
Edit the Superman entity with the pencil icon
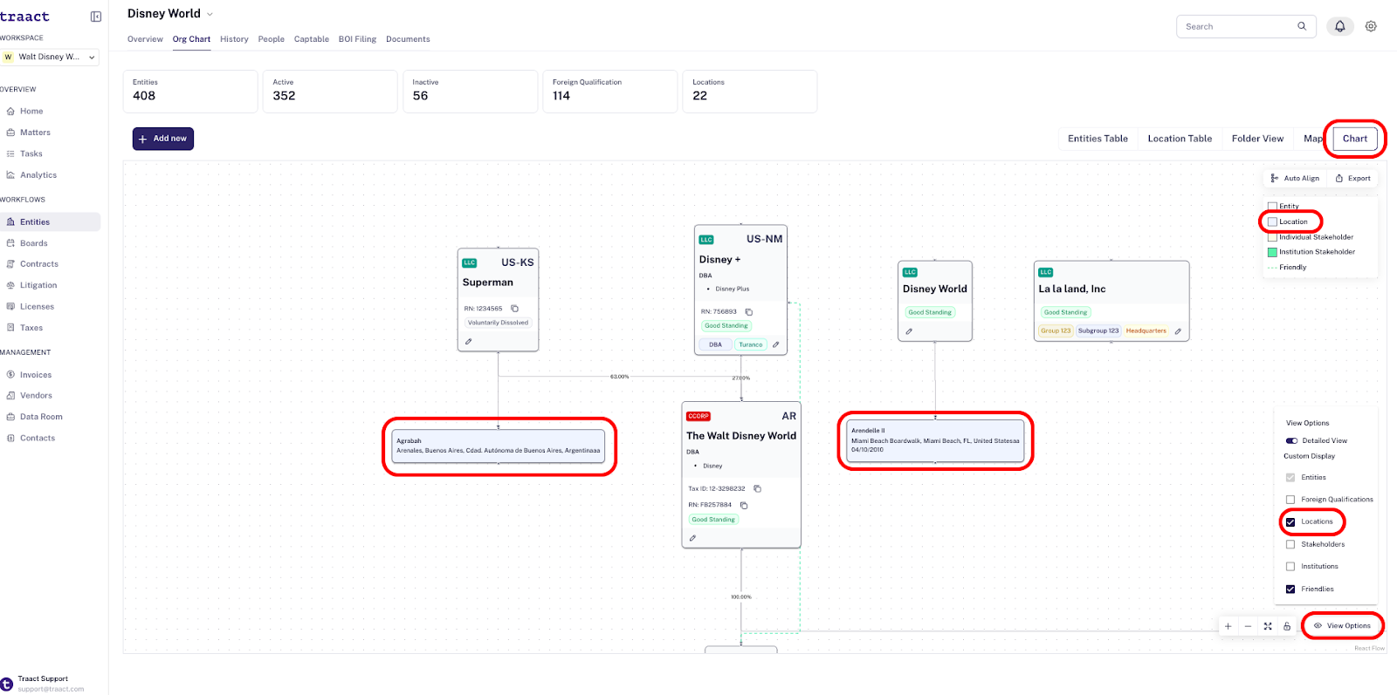point(469,341)
